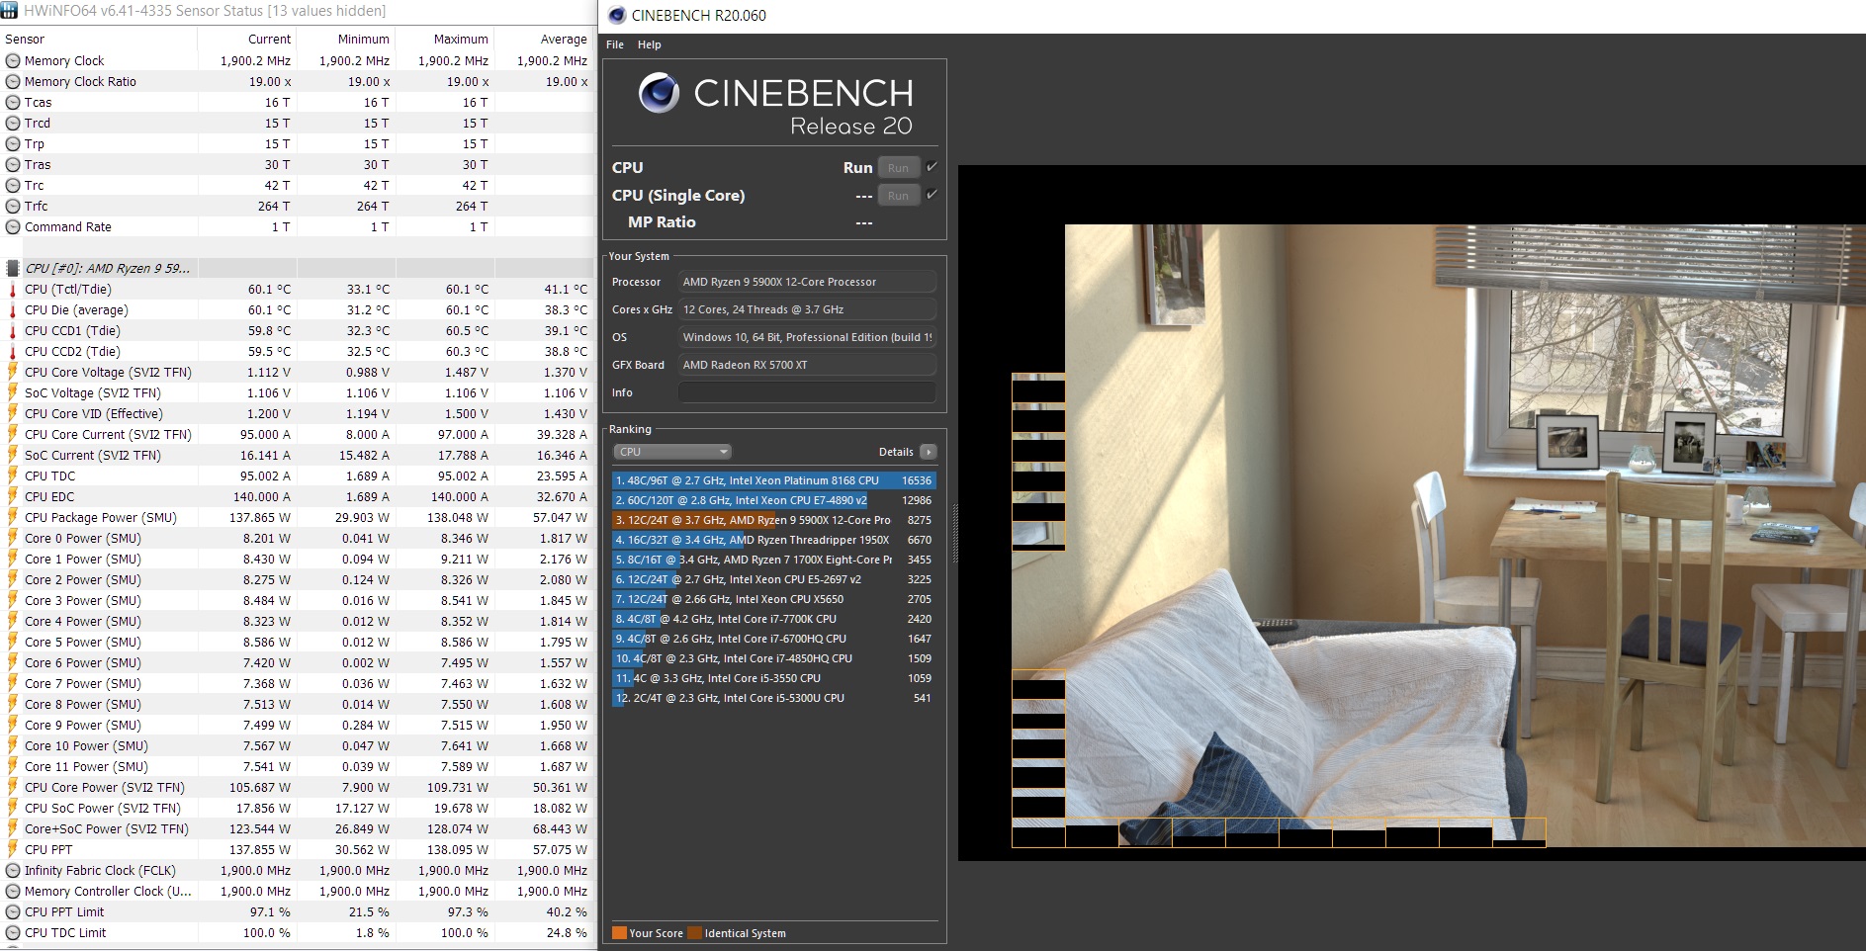Click the HWiNFO64 app icon in title bar

(x=10, y=11)
